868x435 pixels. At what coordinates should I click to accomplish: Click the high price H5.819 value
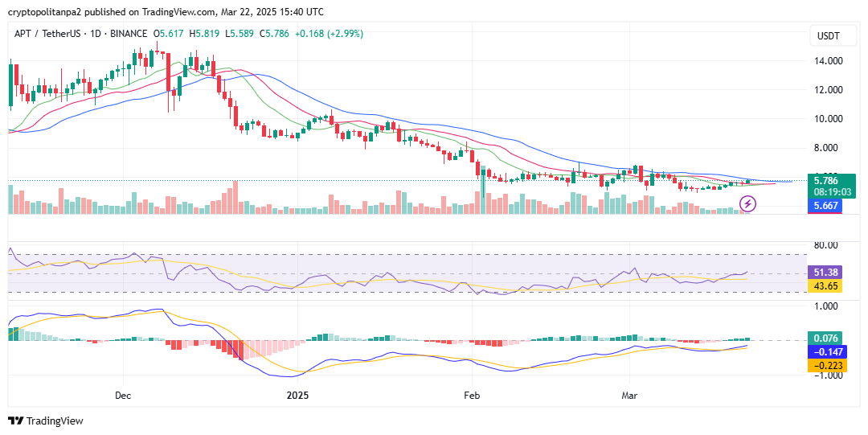point(205,34)
